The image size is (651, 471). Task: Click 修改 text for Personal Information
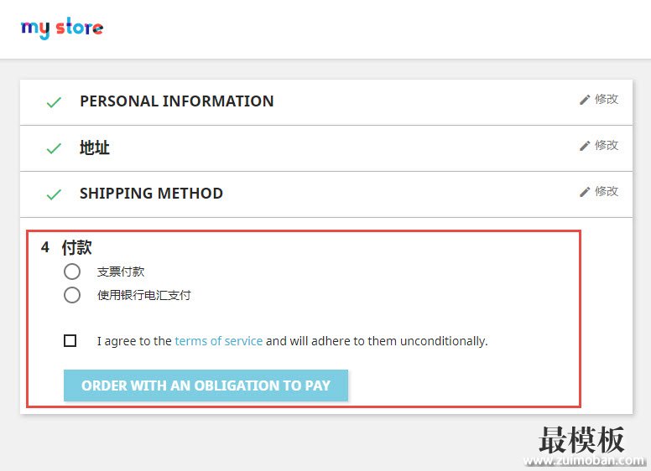[607, 99]
